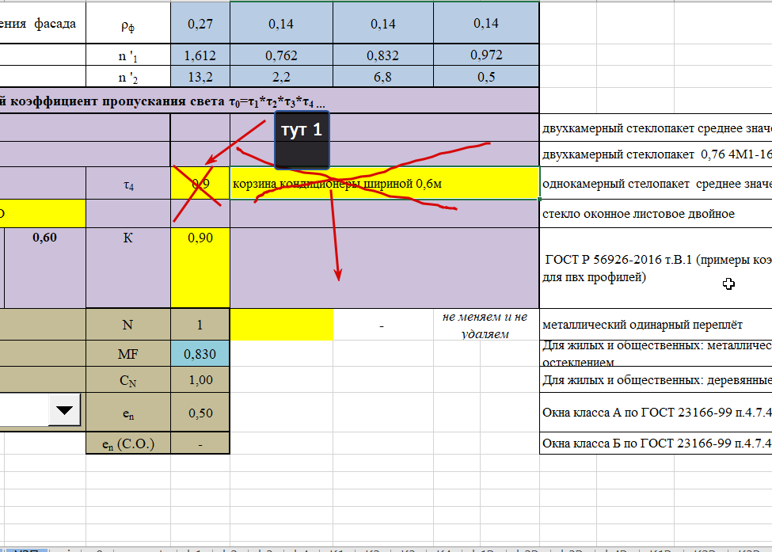This screenshot has width=772, height=552.
Task: Select the bold 0,60 cell
Action: [45, 268]
